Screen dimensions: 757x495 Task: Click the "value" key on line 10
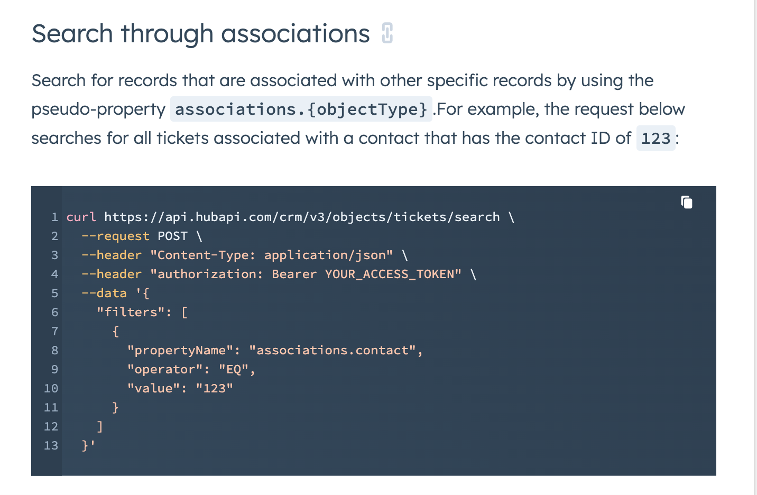coord(153,388)
